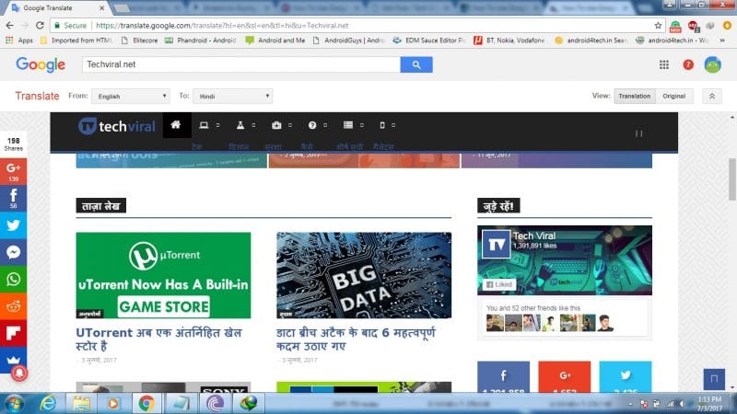
Task: Click the Twitter follower count tile
Action: 626,377
